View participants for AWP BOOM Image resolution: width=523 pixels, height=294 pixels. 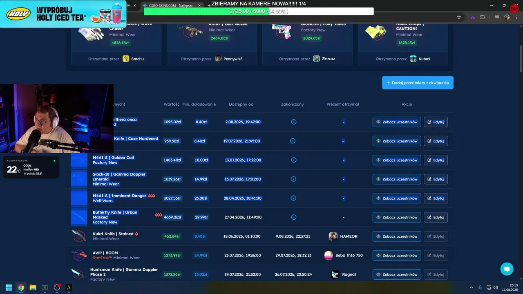click(397, 255)
